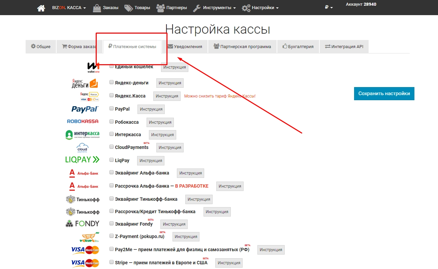The width and height of the screenshot is (438, 269).
Task: Click the Сохранить настройки button
Action: [x=384, y=93]
